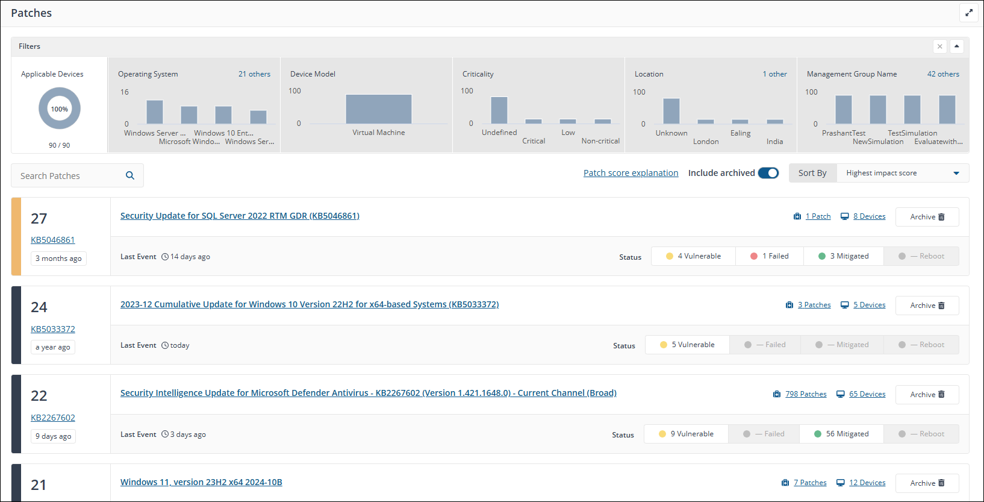Show 21 other operating systems
Viewport: 984px width, 502px height.
[x=254, y=74]
